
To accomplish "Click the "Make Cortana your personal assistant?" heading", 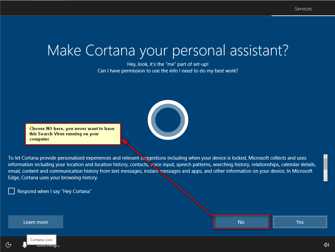I will [168, 50].
